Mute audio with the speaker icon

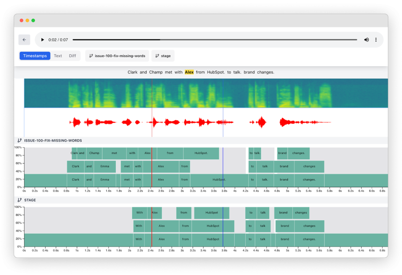[366, 40]
